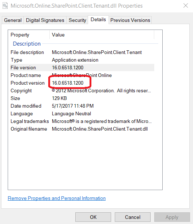Select the File version property label

tap(23, 67)
